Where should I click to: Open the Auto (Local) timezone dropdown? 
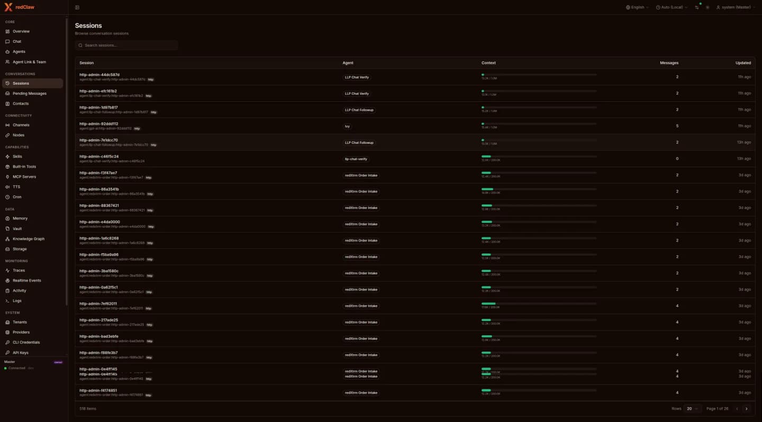672,7
